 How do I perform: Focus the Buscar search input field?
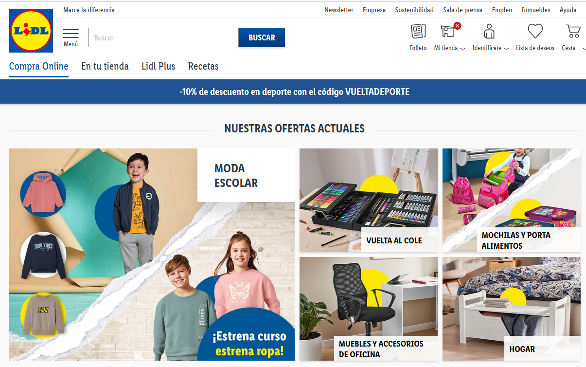coord(163,37)
